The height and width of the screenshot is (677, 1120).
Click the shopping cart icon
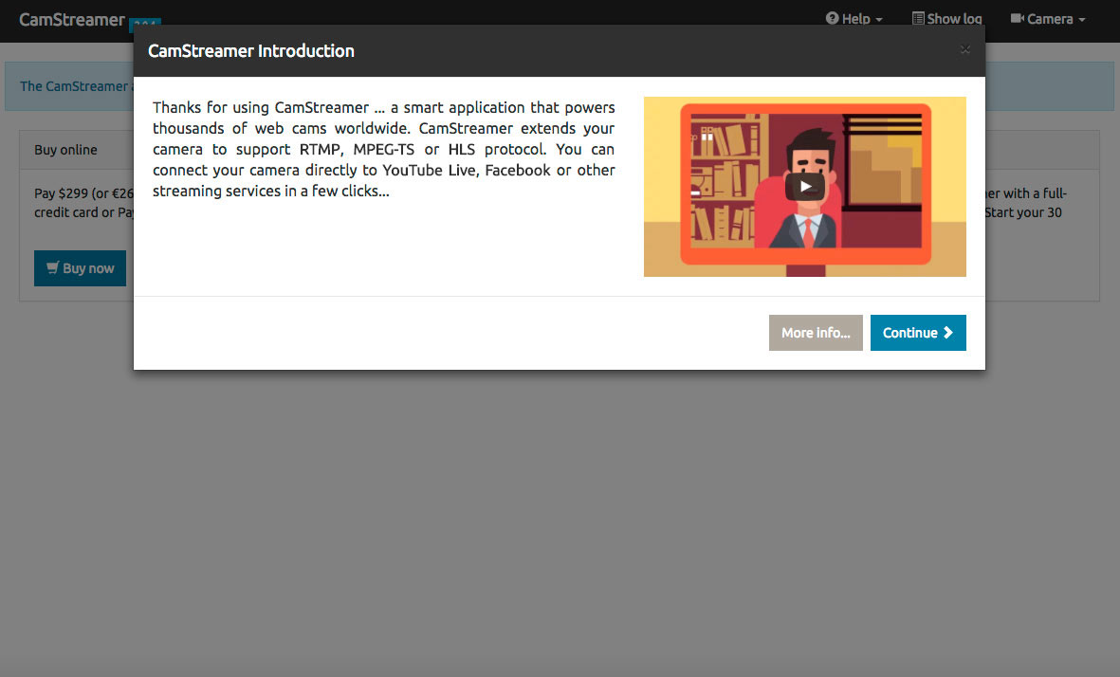pos(53,268)
